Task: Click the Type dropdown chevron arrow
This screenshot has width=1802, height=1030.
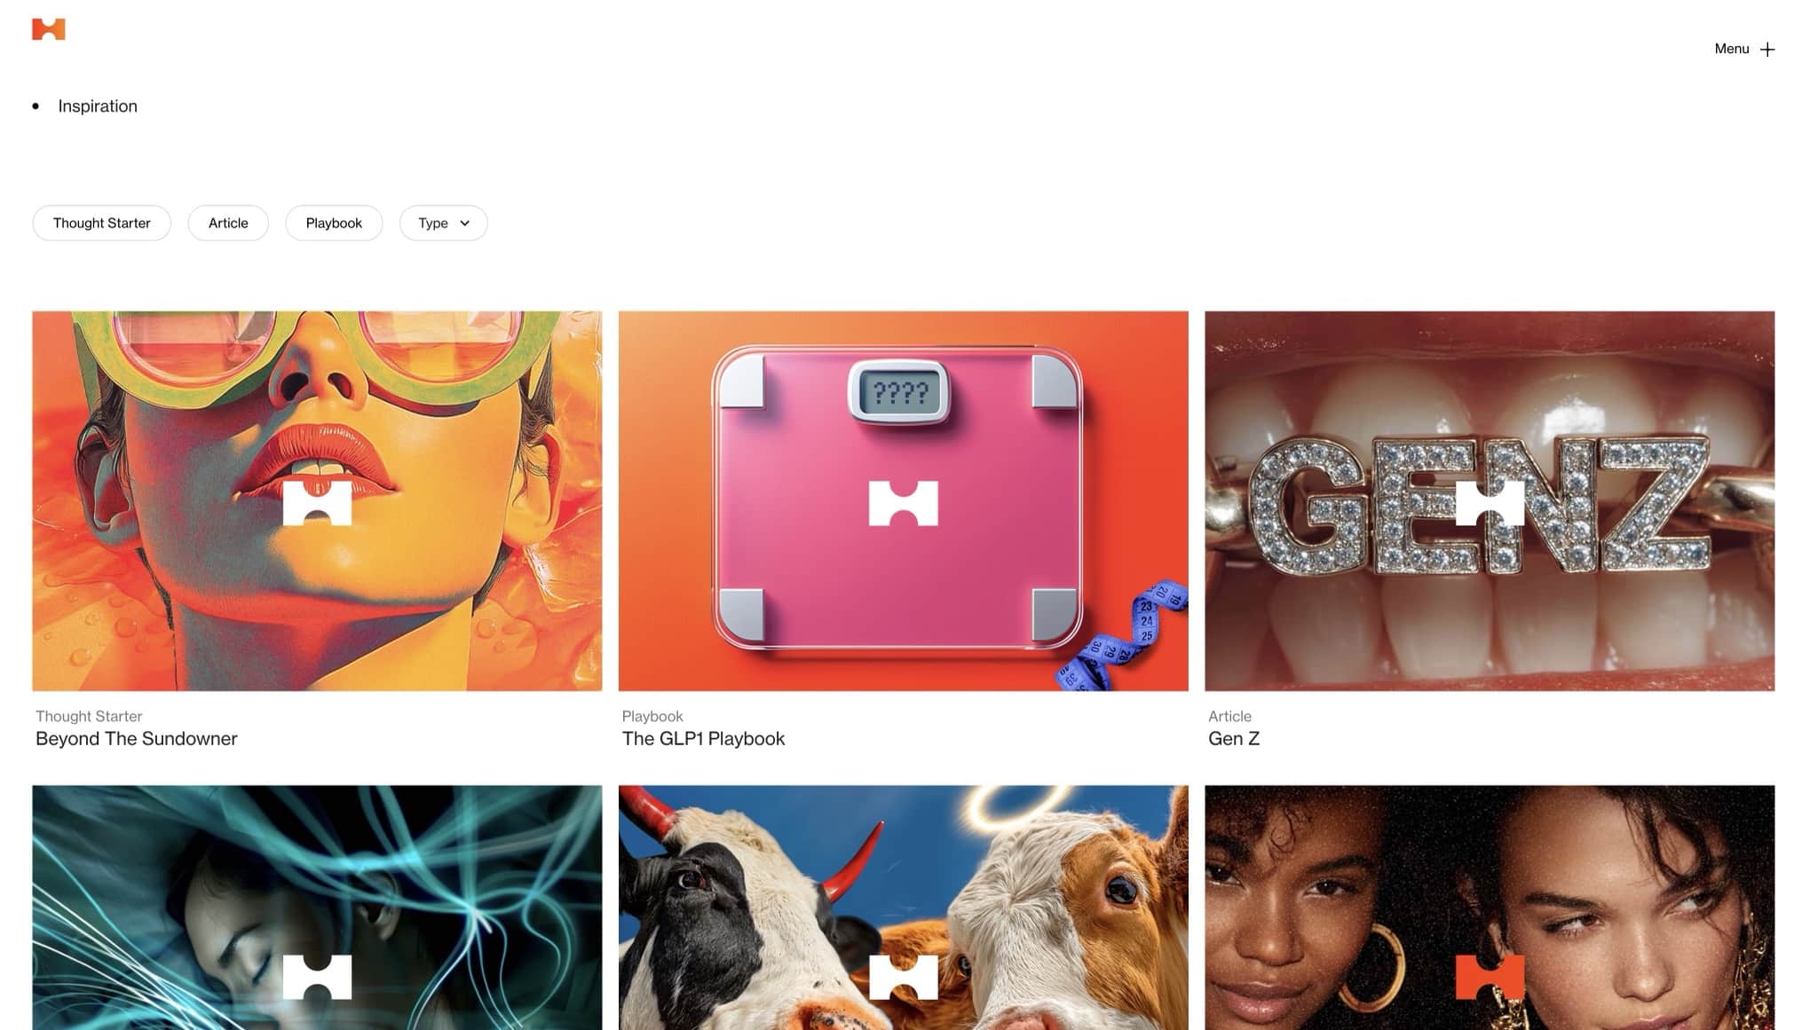Action: click(x=464, y=224)
